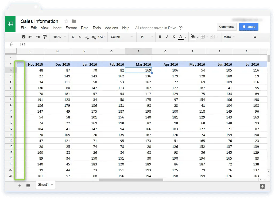
Task: Open the move-to-folder icon
Action: [x=74, y=21]
